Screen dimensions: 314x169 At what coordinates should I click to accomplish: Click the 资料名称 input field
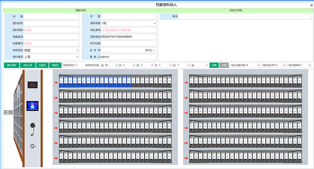51,23
